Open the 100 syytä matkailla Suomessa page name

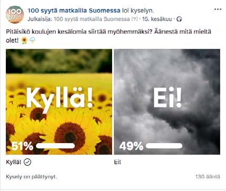(x=74, y=11)
